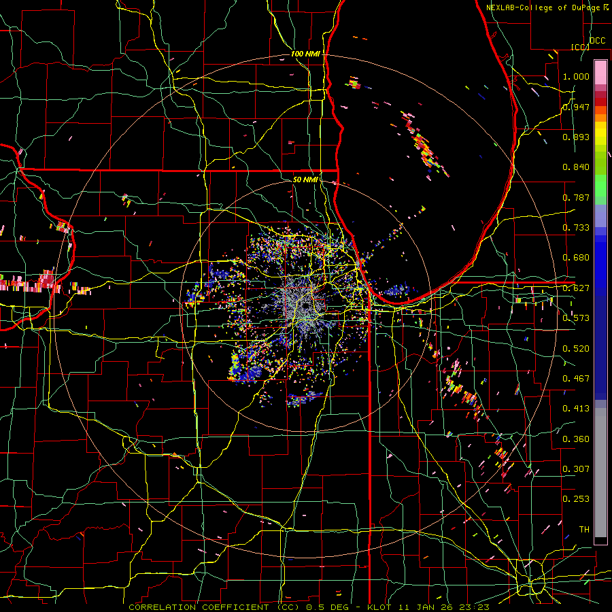Screen dimensions: 612x612
Task: Click the '0.5 DEG' elevation text in caption
Action: coord(326,607)
